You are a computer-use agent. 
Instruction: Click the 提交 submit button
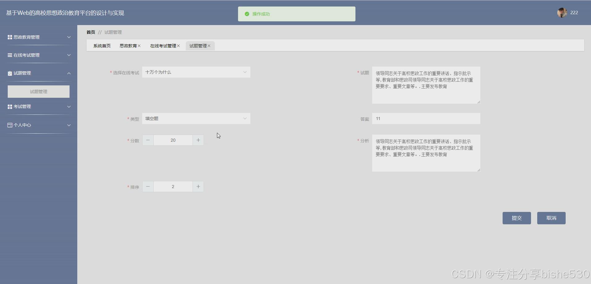point(516,218)
